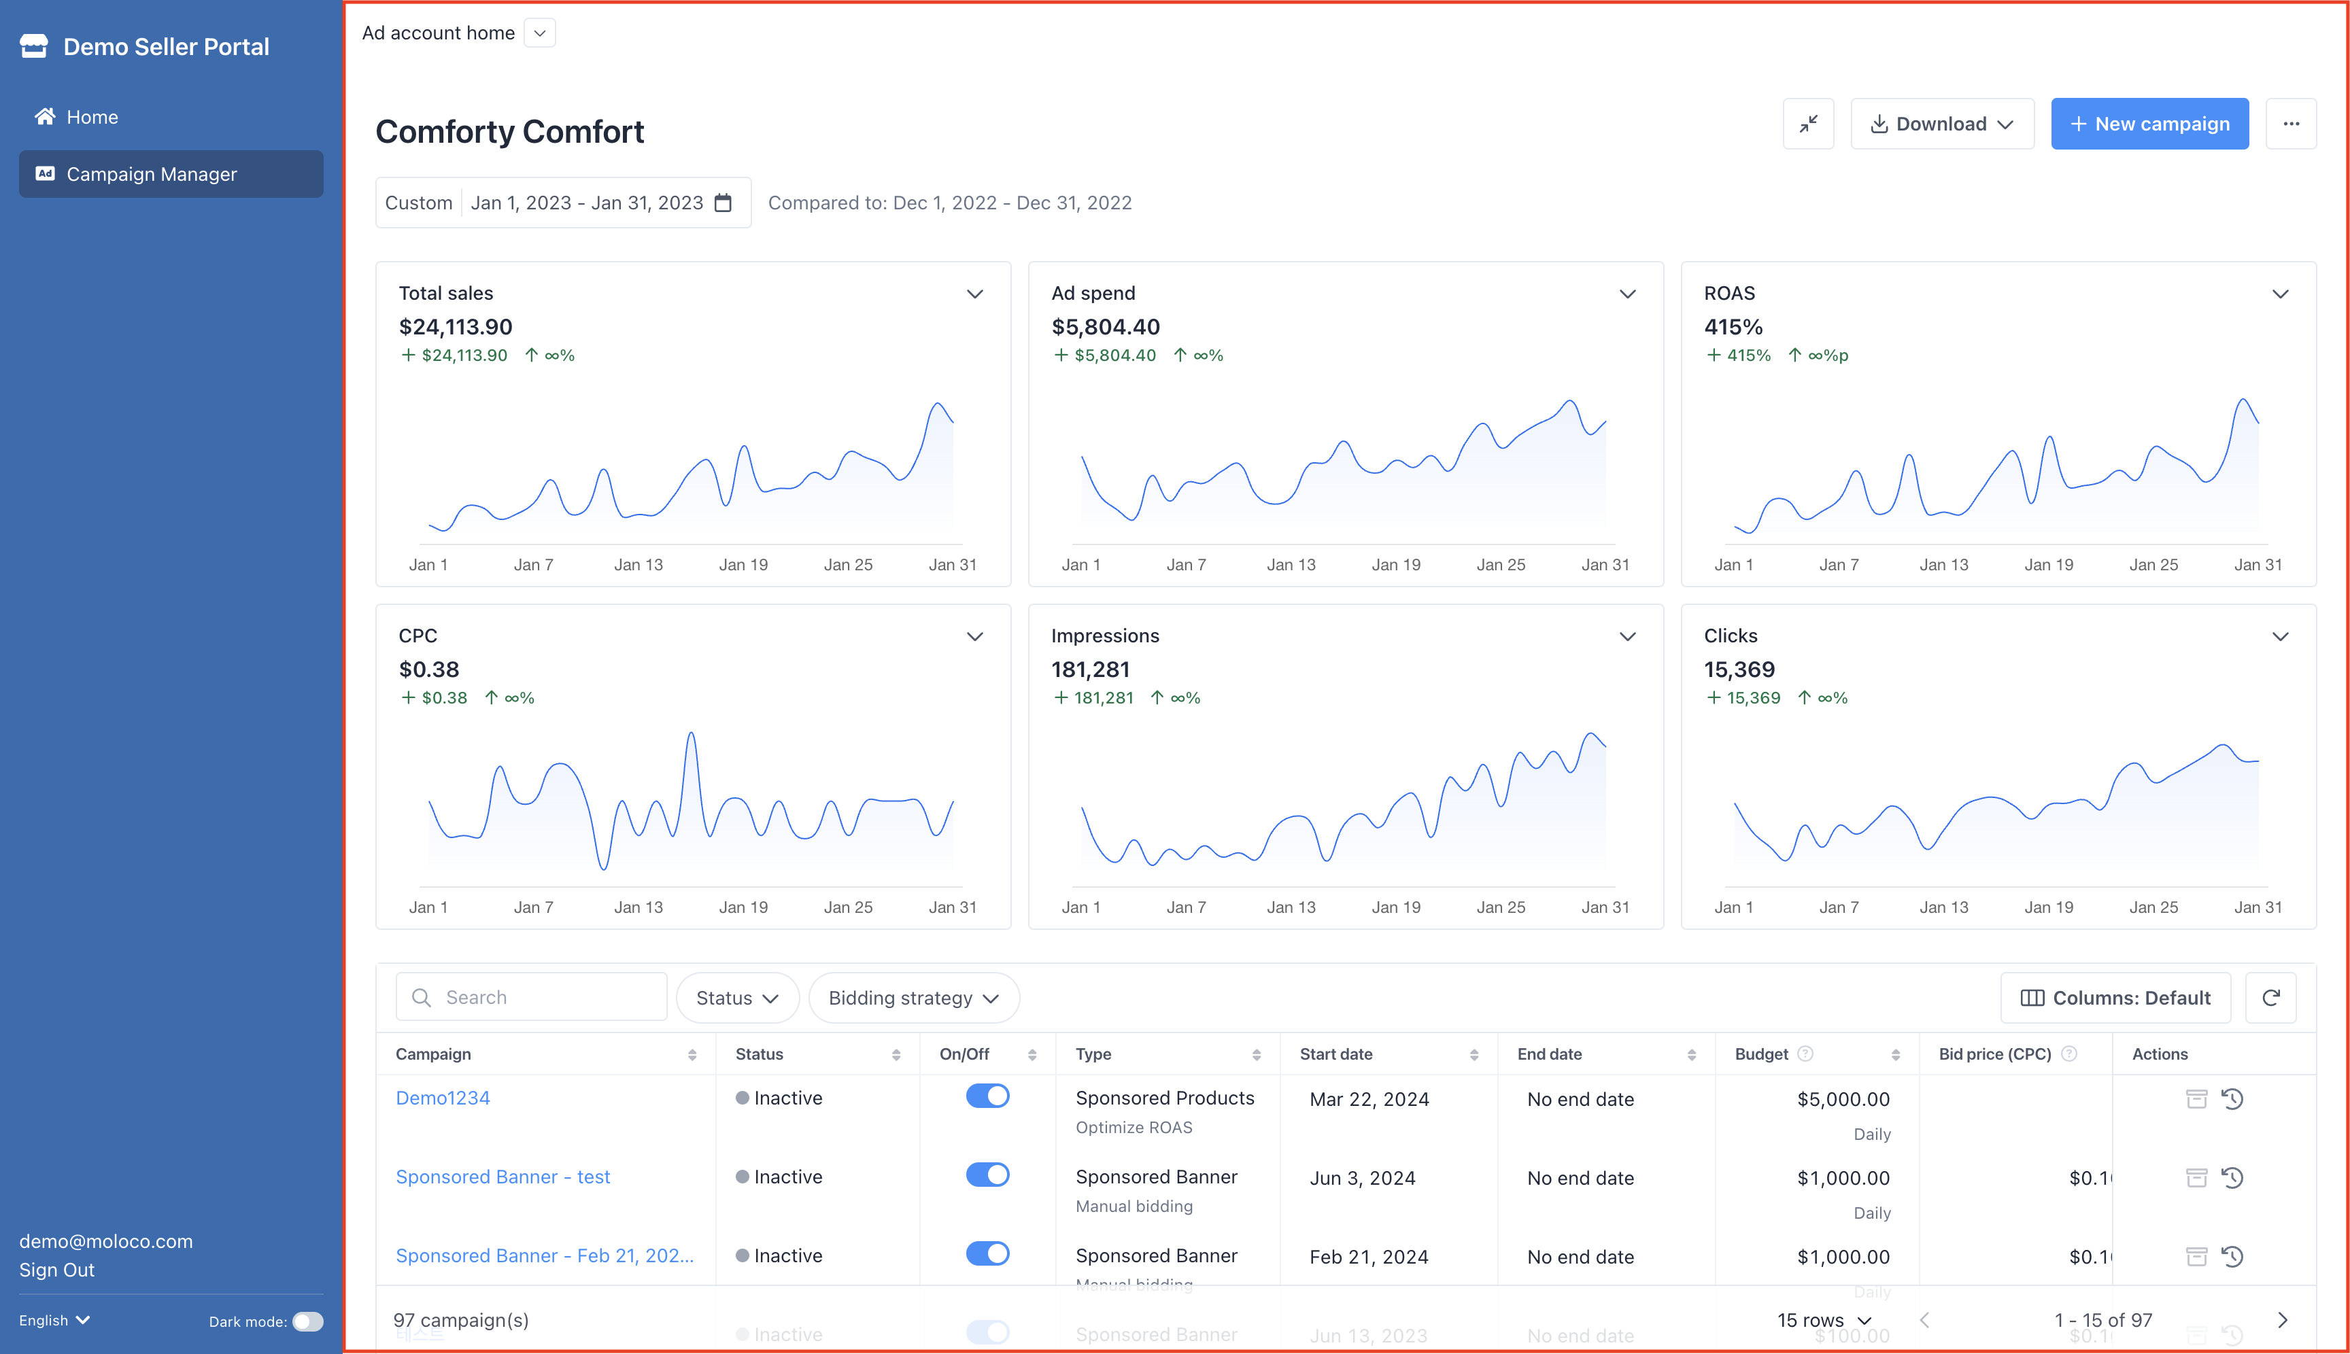The height and width of the screenshot is (1354, 2350).
Task: Toggle Demo1234 campaign on/off switch
Action: pyautogui.click(x=987, y=1096)
